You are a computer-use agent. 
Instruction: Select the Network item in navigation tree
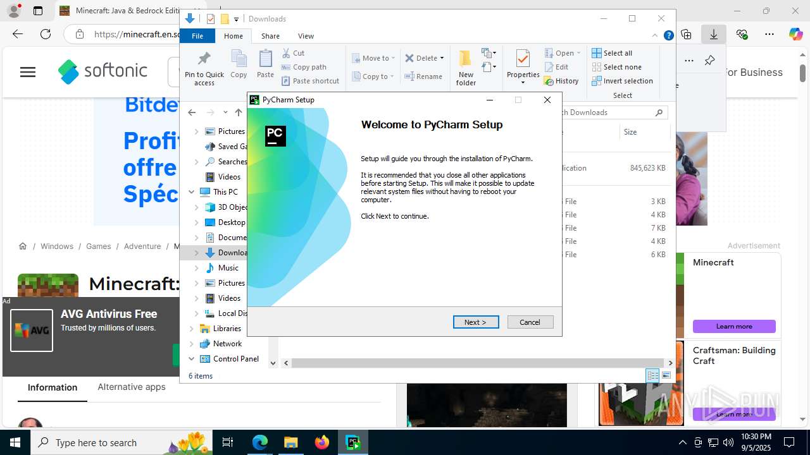(227, 344)
